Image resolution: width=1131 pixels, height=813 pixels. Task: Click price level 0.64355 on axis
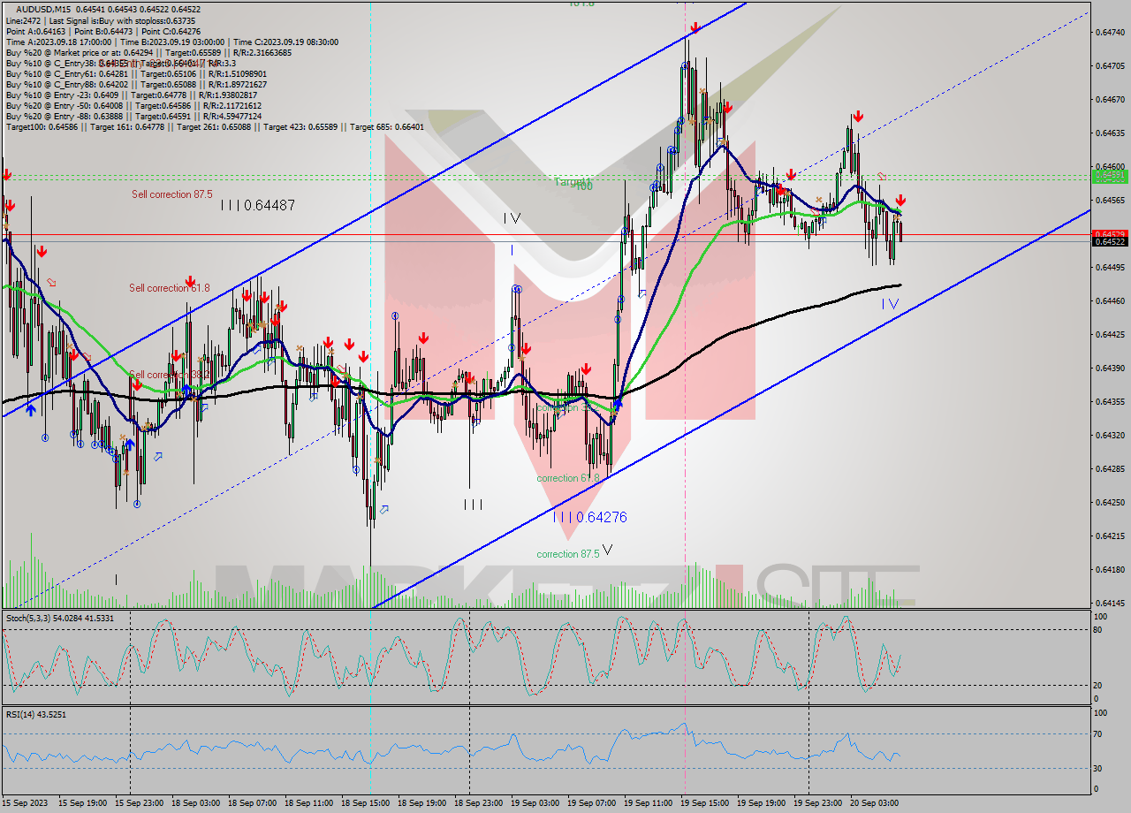[x=1110, y=402]
